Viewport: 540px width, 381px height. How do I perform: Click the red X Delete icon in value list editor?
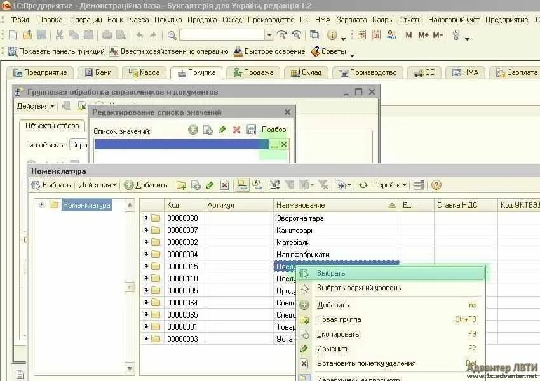click(236, 130)
